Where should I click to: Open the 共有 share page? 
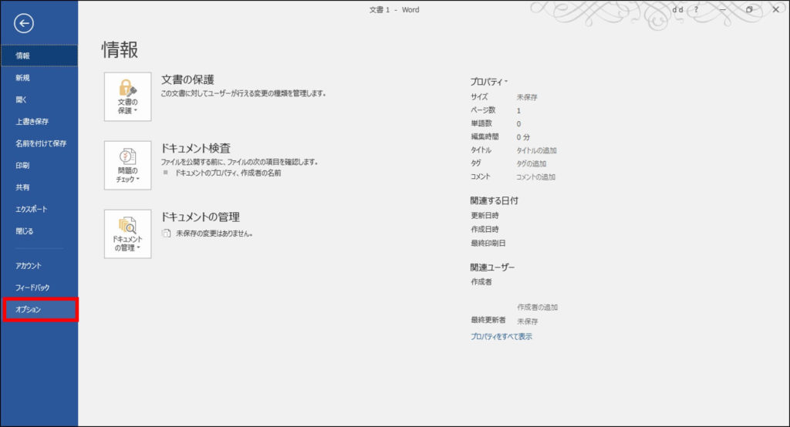[x=39, y=187]
